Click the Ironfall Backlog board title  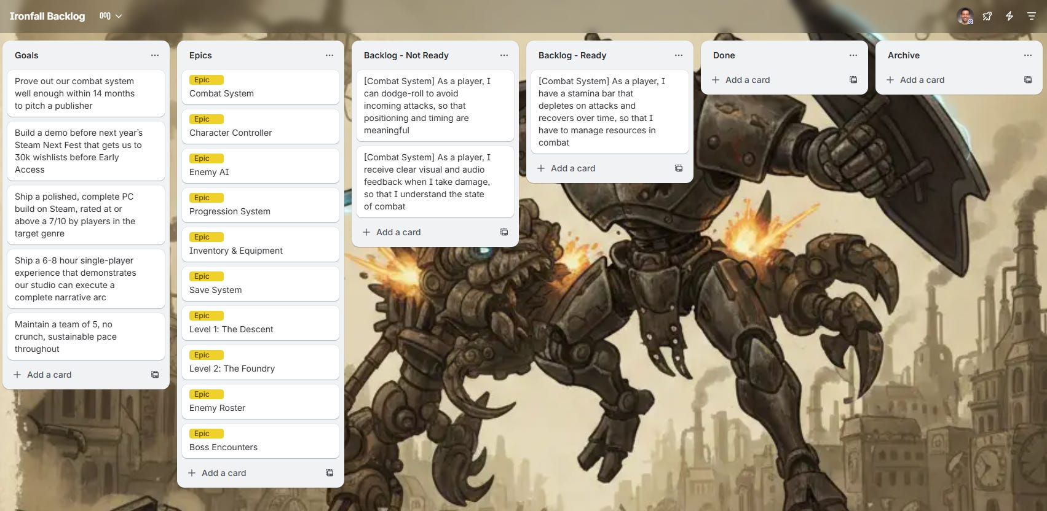point(47,16)
